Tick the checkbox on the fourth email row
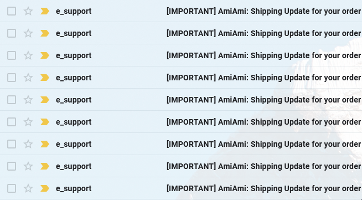The height and width of the screenshot is (200, 362). coord(12,78)
